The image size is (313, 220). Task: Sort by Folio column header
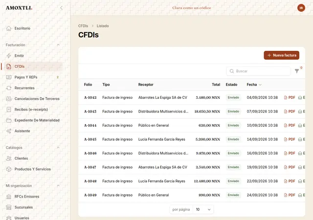pyautogui.click(x=88, y=85)
